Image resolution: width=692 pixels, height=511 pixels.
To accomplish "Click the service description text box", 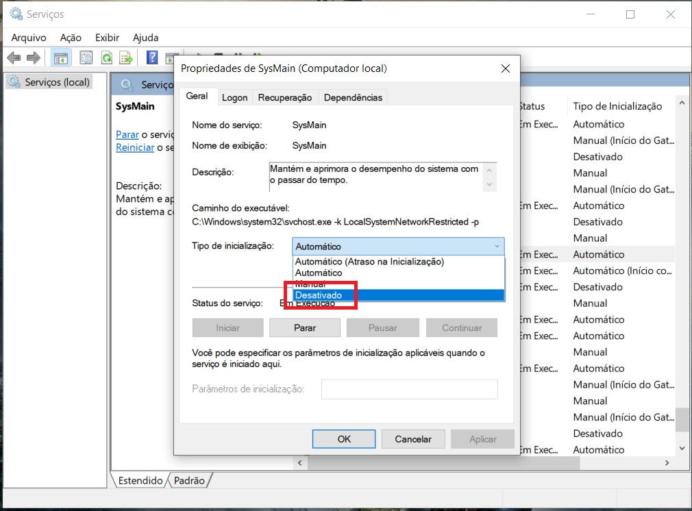I will click(x=382, y=177).
